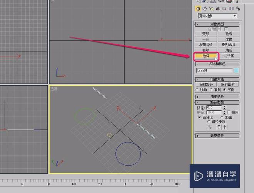Click the 路径 value spinner arrows
The width and height of the screenshot is (254, 193).
tap(224, 108)
